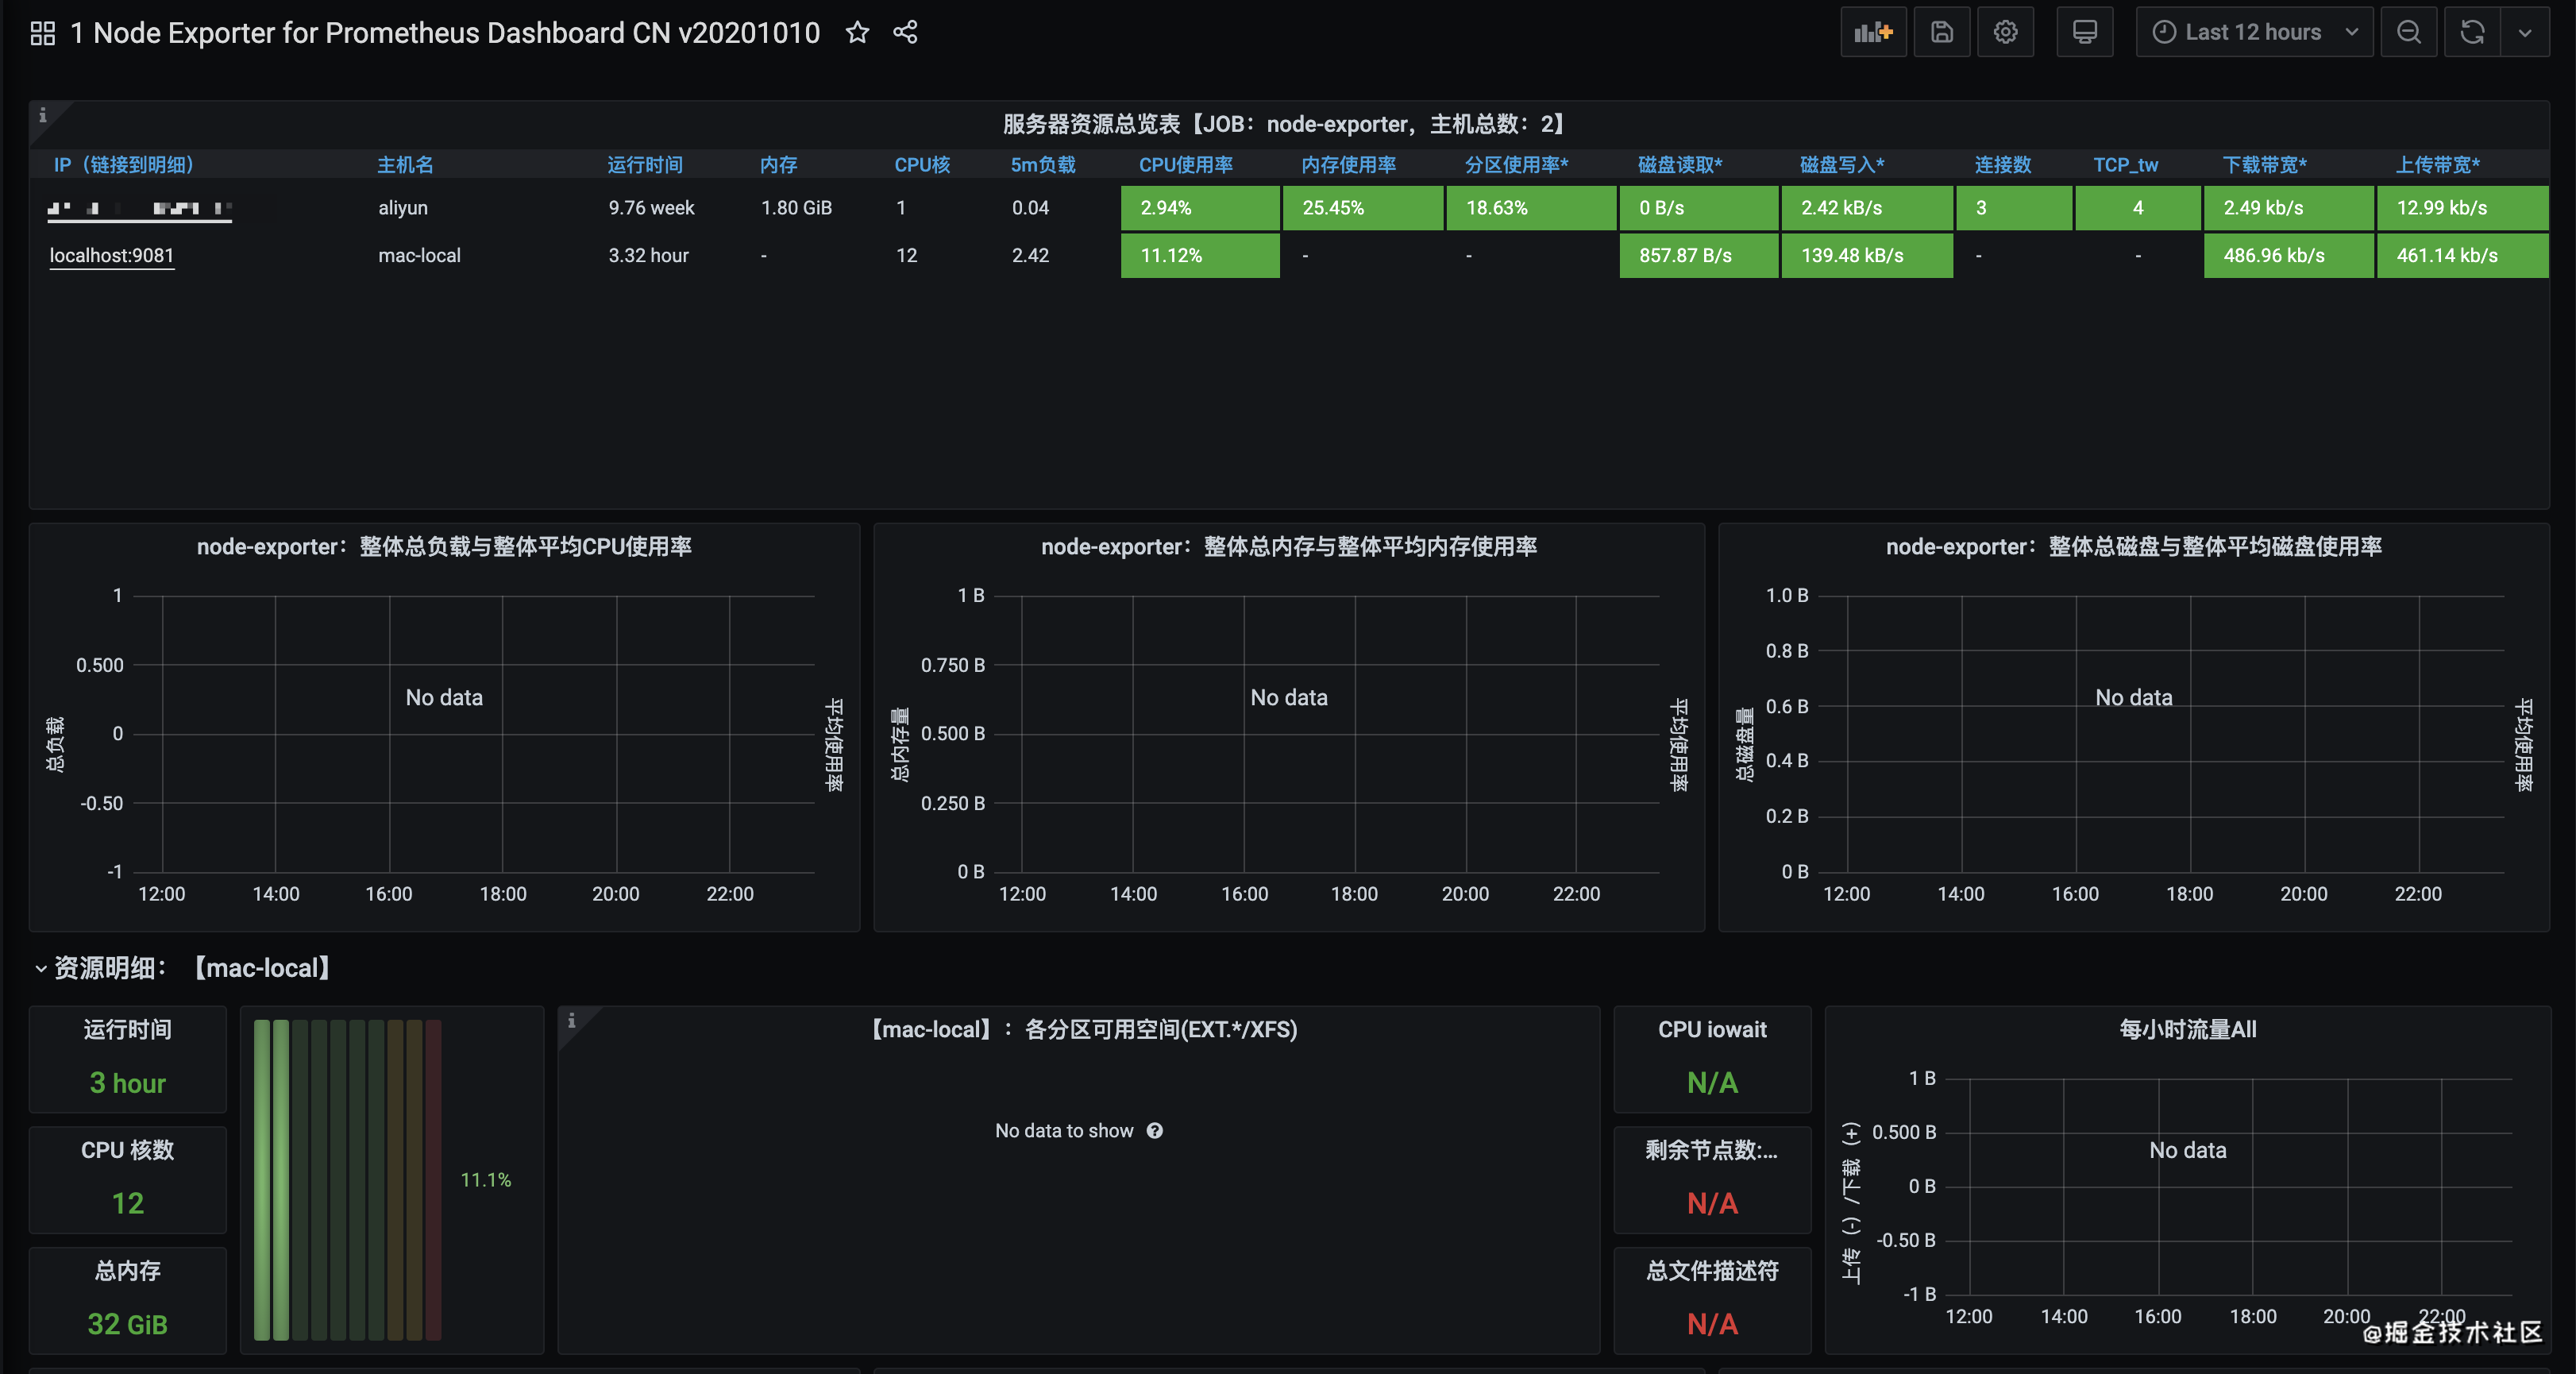Screen dimensions: 2576x1374
Task: Sort table by TCP_tw column
Action: tap(2126, 165)
